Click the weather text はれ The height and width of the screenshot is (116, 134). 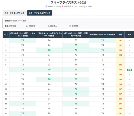[90, 6]
